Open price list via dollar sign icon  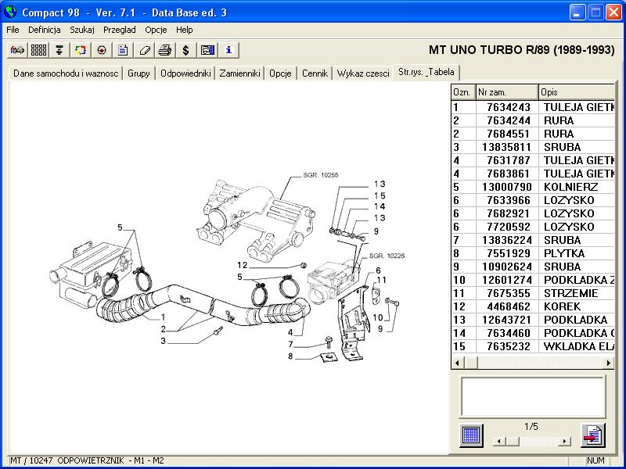point(186,50)
